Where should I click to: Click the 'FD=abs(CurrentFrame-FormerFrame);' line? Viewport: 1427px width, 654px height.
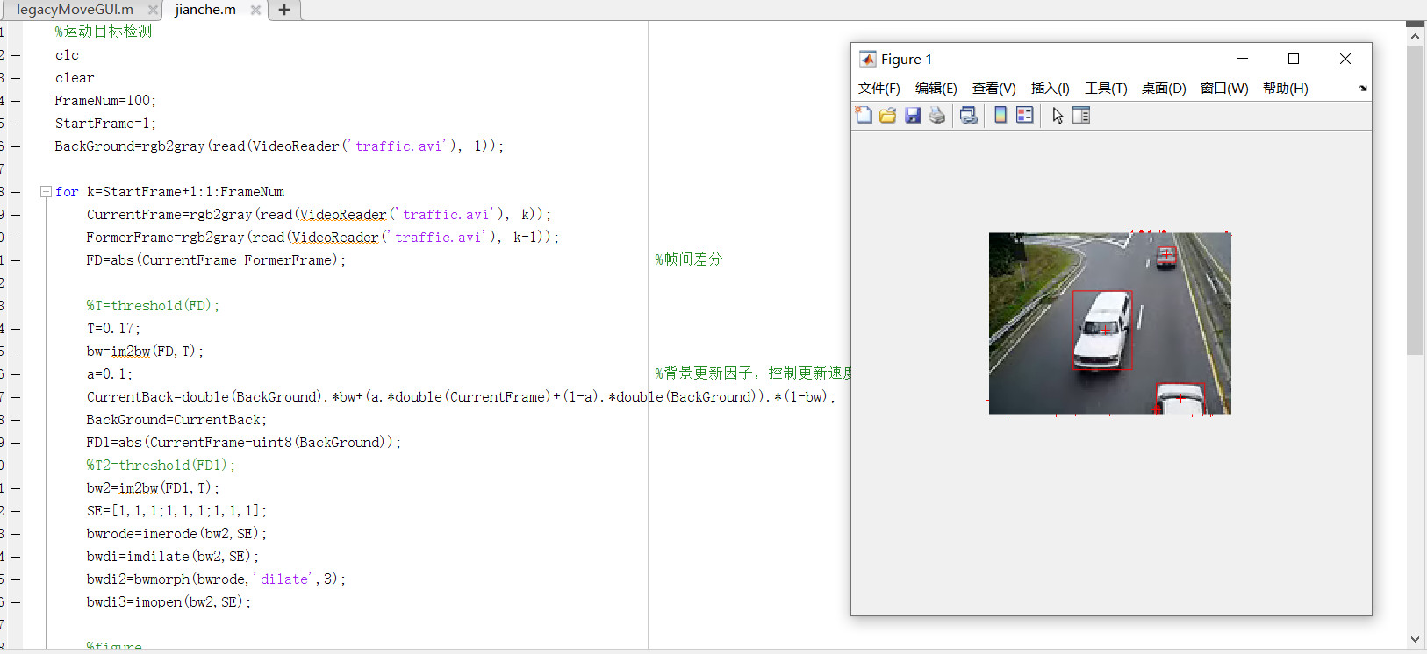click(216, 260)
